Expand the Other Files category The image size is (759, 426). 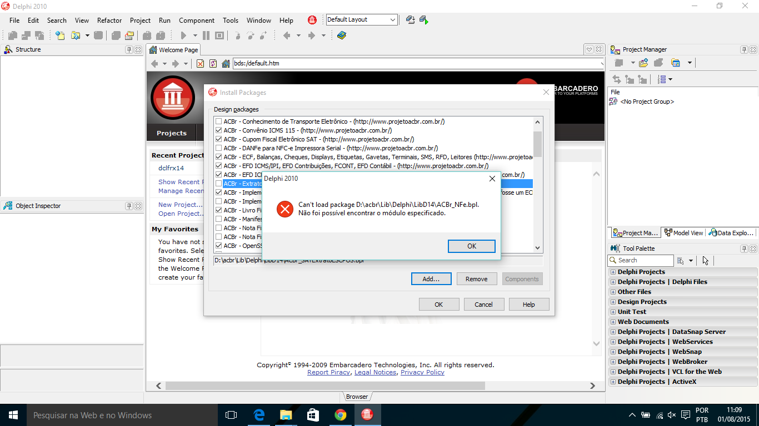point(613,292)
